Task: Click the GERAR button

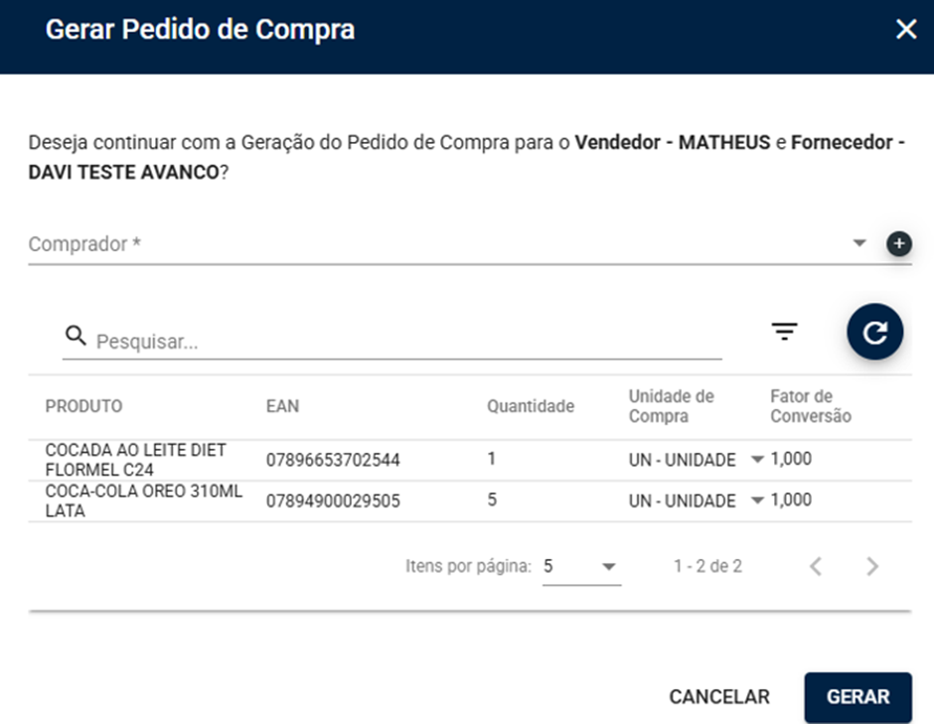Action: 857,696
